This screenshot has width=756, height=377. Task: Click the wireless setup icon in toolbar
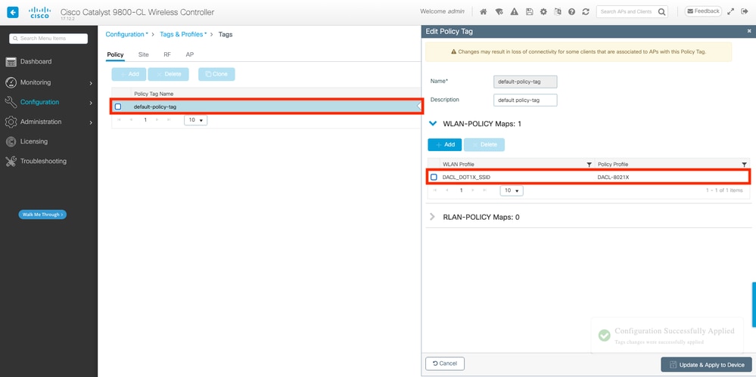[x=499, y=11]
